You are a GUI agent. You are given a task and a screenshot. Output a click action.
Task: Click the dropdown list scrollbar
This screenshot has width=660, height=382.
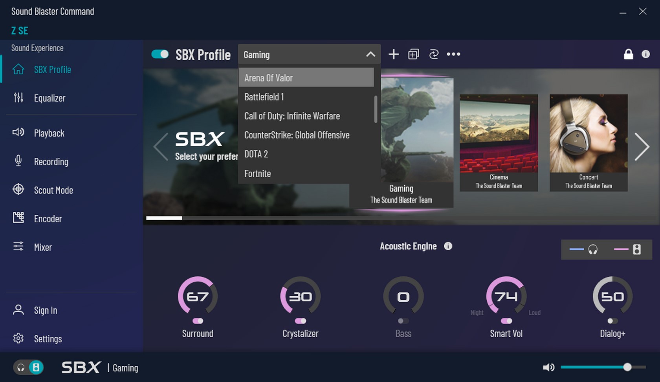(376, 109)
